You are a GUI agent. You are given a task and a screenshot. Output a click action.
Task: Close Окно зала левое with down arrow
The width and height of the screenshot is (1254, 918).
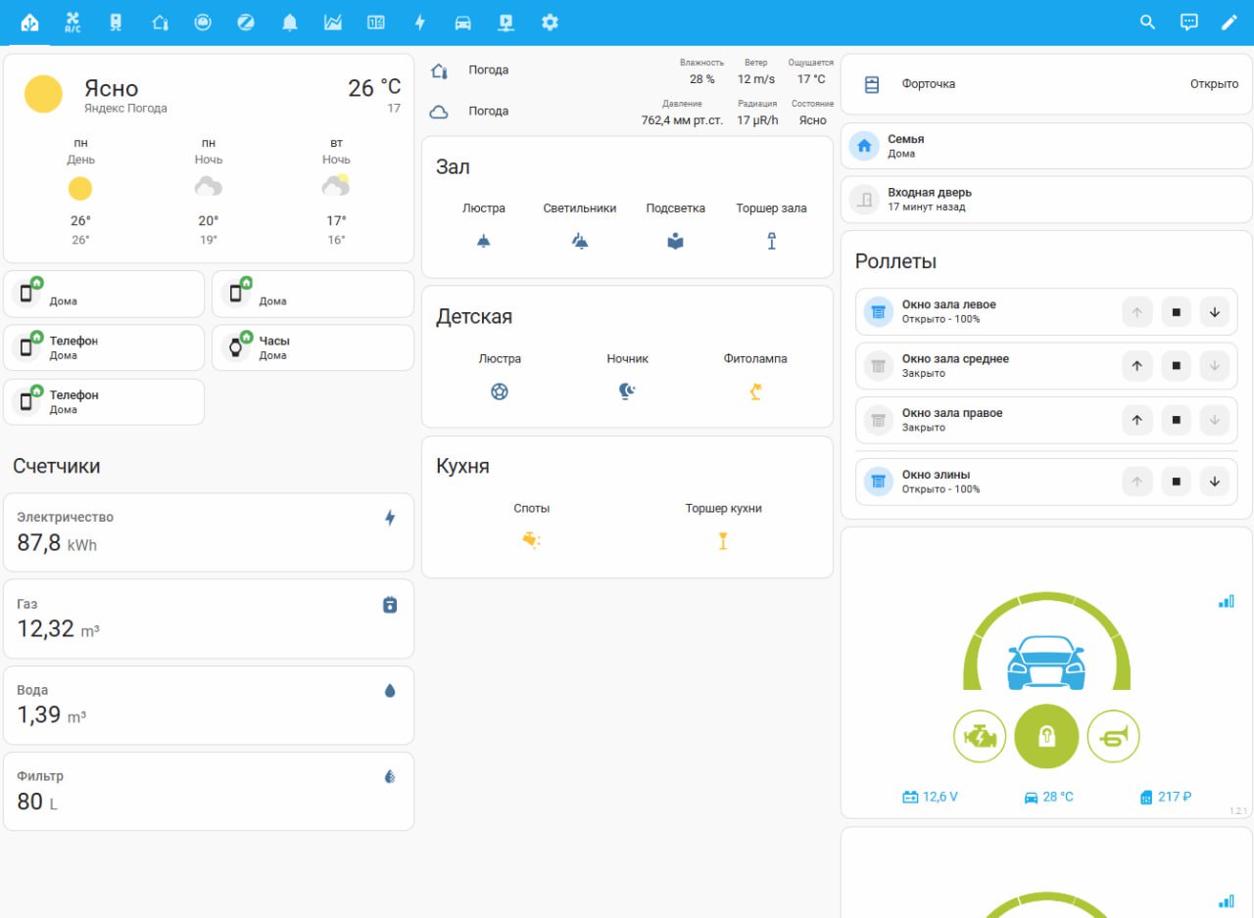click(x=1215, y=312)
